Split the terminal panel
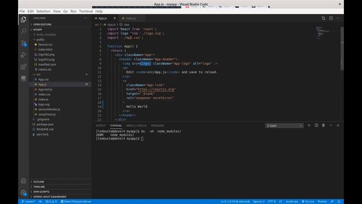Viewport: 362px width, 204px height. [316, 125]
